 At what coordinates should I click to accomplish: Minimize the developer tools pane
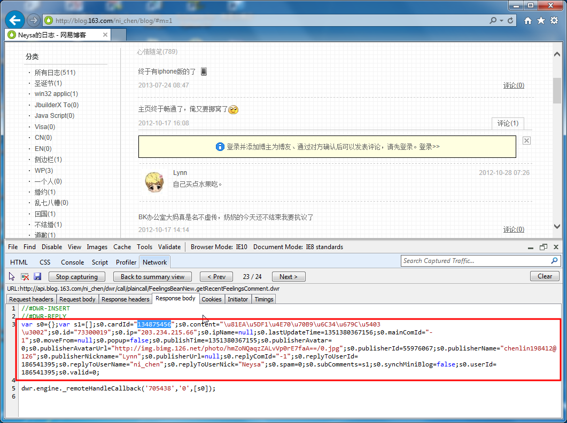531,247
